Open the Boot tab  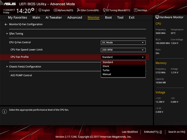[x=108, y=18]
